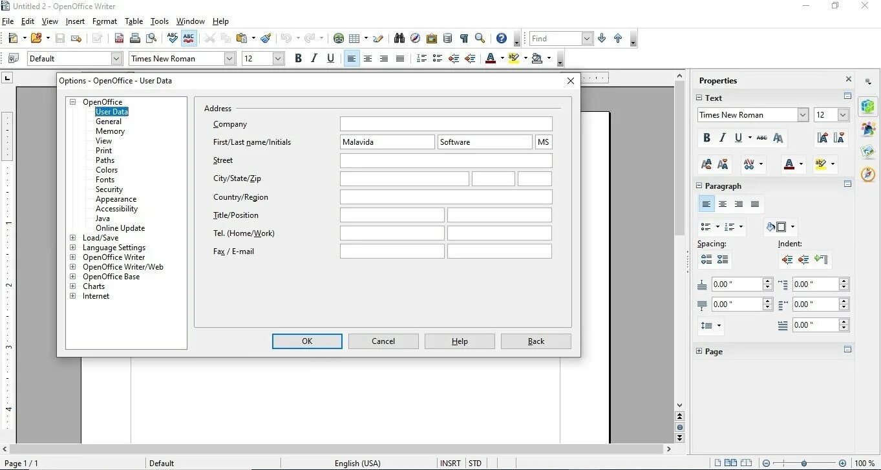
Task: Click the Highlighting color swatch in the toolbar
Action: (514, 58)
